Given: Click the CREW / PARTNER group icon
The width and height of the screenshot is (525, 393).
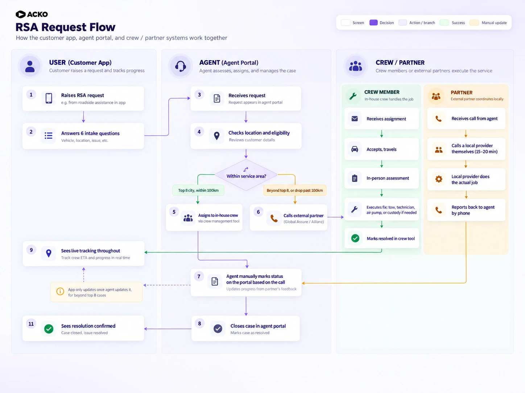Looking at the screenshot, I should click(x=355, y=66).
